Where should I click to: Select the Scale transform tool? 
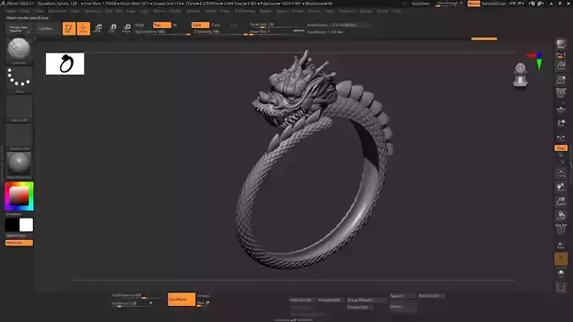112,29
